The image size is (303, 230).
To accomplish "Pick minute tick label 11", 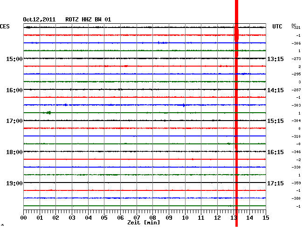I will 201,218.
